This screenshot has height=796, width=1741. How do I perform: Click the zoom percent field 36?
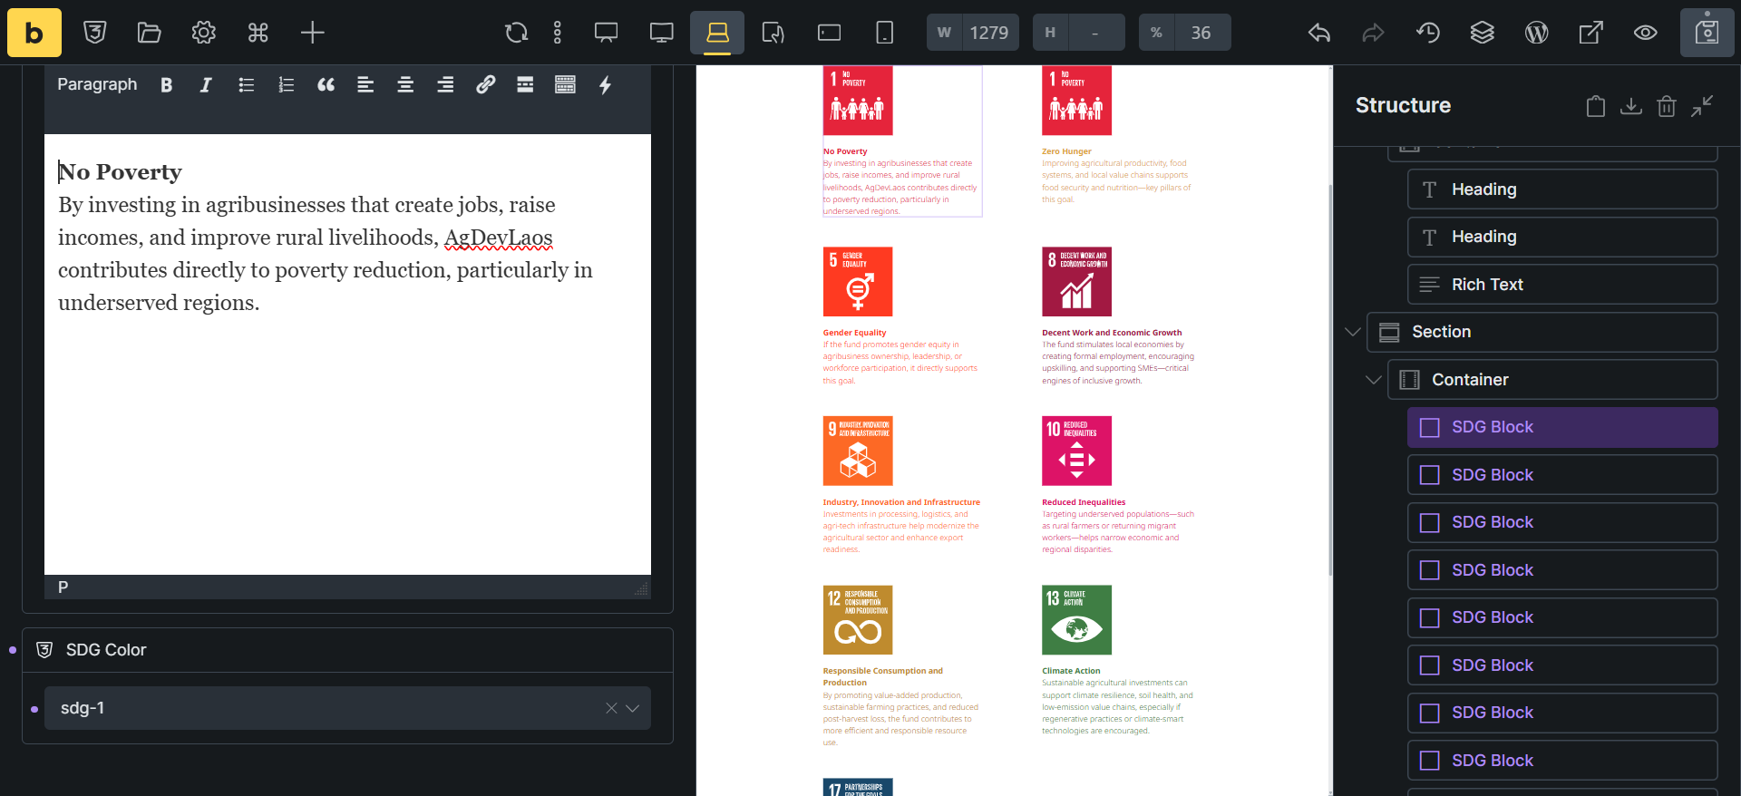[1201, 33]
